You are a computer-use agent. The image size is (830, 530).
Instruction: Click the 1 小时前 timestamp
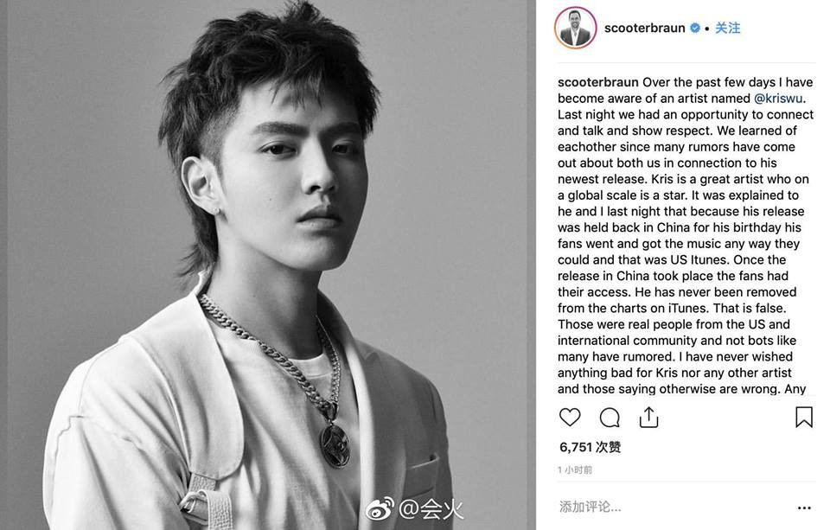click(575, 469)
